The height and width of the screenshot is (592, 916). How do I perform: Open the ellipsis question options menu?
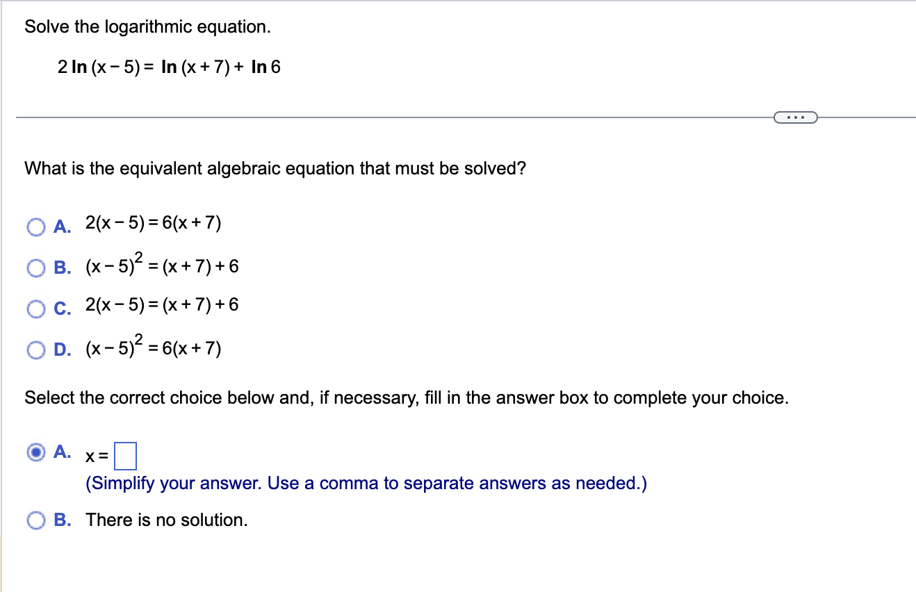click(795, 117)
